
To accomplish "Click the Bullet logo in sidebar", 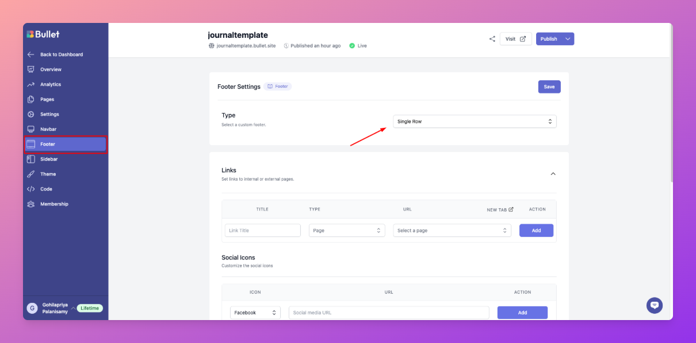I will click(43, 34).
